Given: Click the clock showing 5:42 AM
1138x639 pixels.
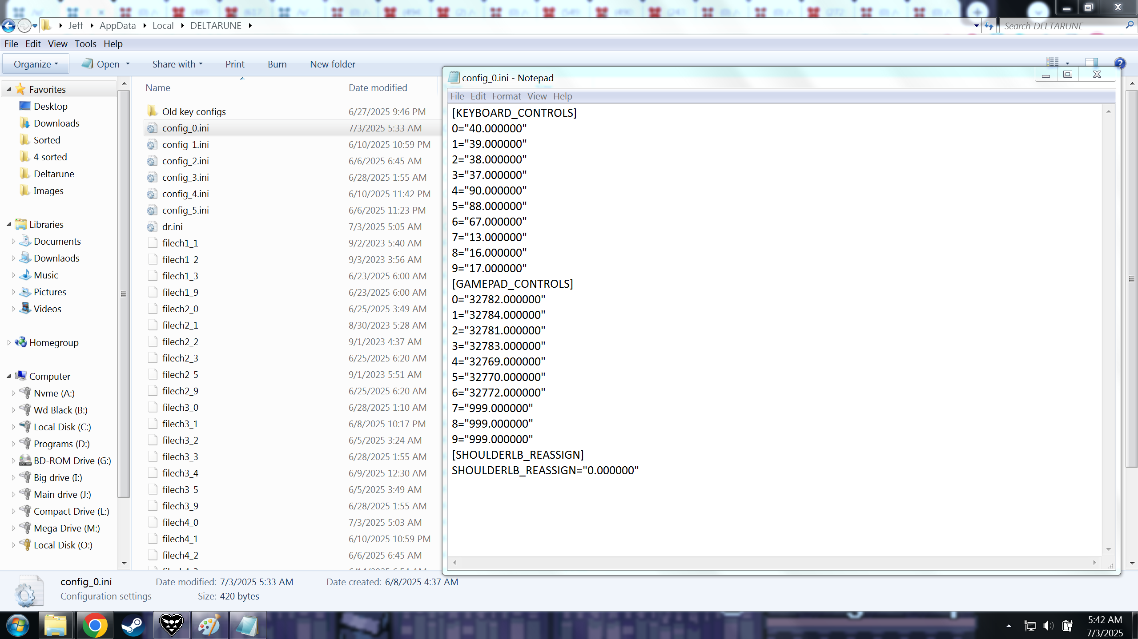Looking at the screenshot, I should click(x=1105, y=619).
